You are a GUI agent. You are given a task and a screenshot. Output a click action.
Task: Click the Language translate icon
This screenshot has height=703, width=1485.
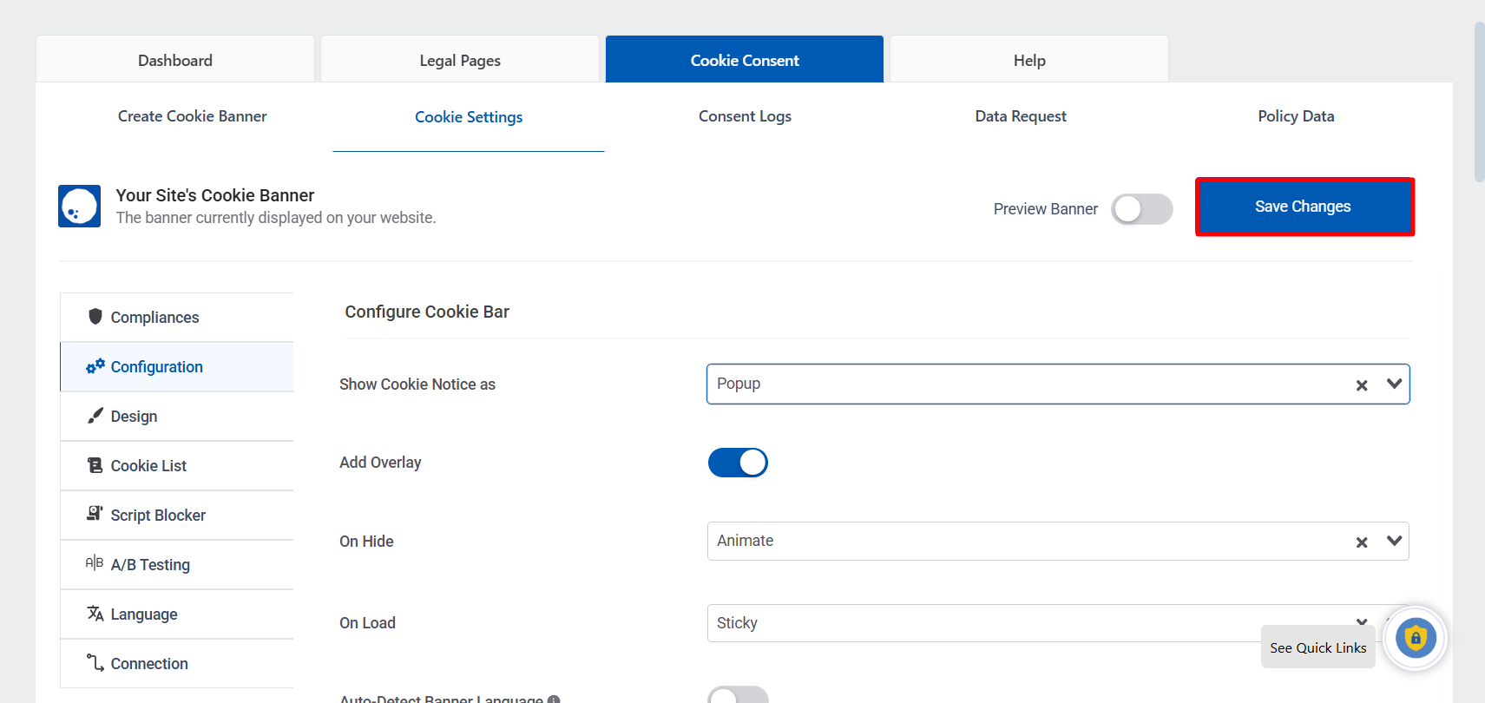click(95, 614)
